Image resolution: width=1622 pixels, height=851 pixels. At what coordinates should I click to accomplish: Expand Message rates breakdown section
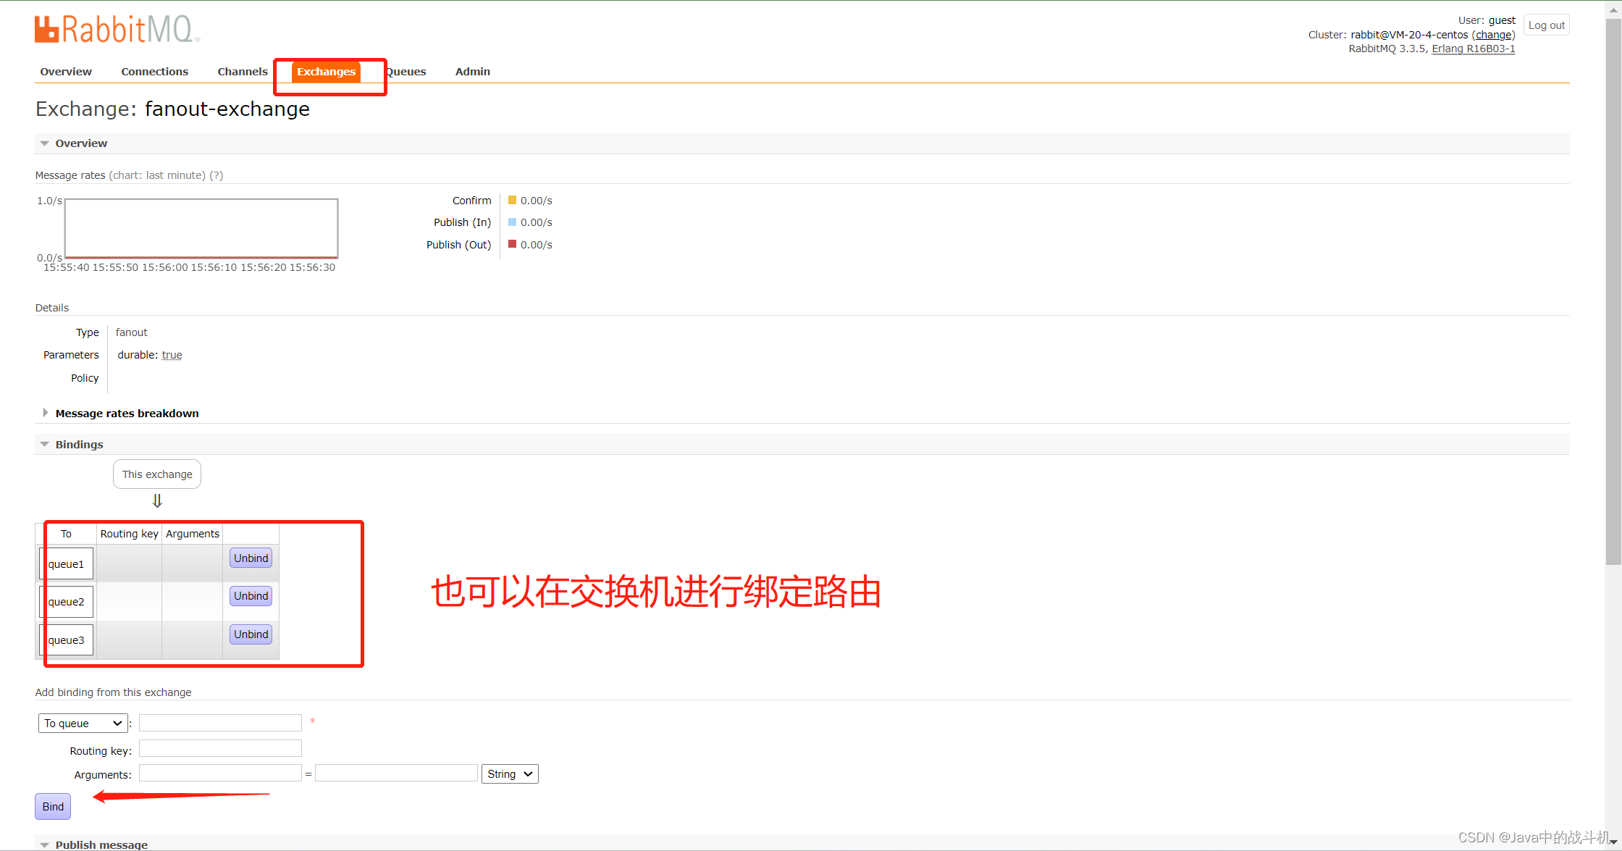pos(127,414)
